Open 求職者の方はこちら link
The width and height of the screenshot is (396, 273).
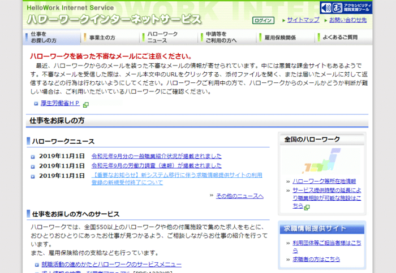[316, 259]
